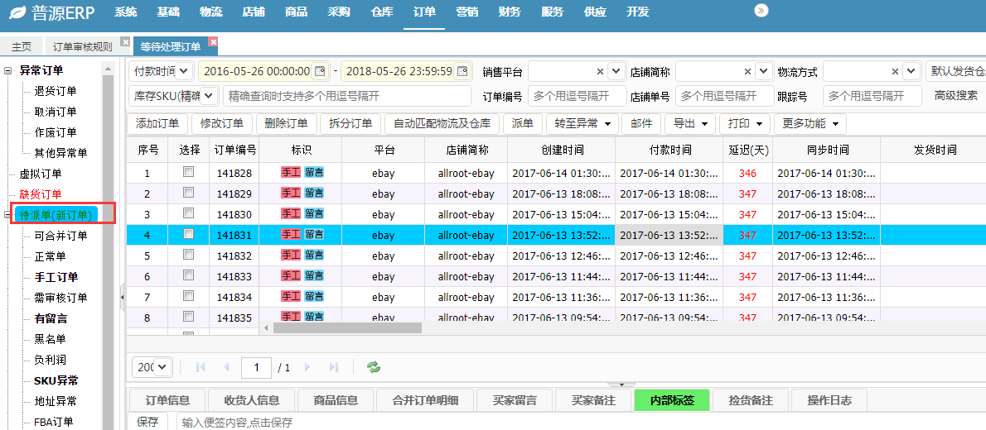Screen dimensions: 986x430
Task: Clear the 店铺简称 selection
Action: coord(747,72)
